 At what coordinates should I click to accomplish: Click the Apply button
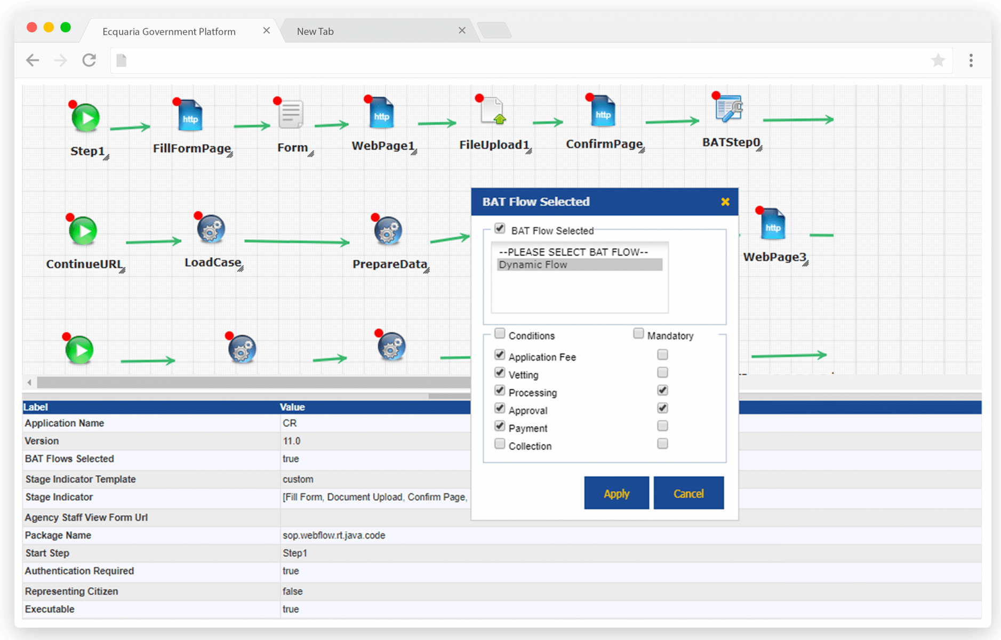pos(616,493)
